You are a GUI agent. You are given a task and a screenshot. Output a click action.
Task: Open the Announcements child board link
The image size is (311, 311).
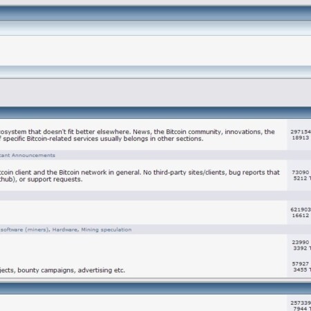pos(33,155)
